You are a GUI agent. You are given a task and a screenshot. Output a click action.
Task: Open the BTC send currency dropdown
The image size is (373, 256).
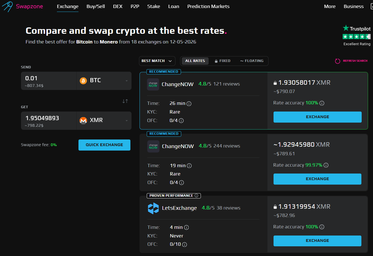point(104,81)
